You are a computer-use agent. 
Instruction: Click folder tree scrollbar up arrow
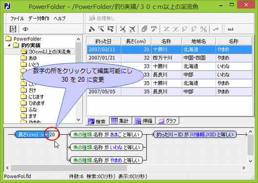click(x=78, y=39)
